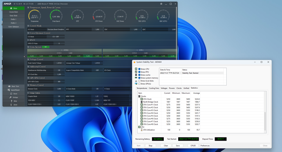The image size is (282, 152).
Task: Open Help in Ryzen Master sidebar
Action: click(x=13, y=101)
